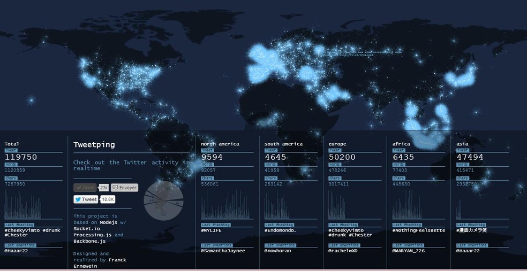Click the @nowhoran mention
This screenshot has height=271, width=527.
point(277,251)
